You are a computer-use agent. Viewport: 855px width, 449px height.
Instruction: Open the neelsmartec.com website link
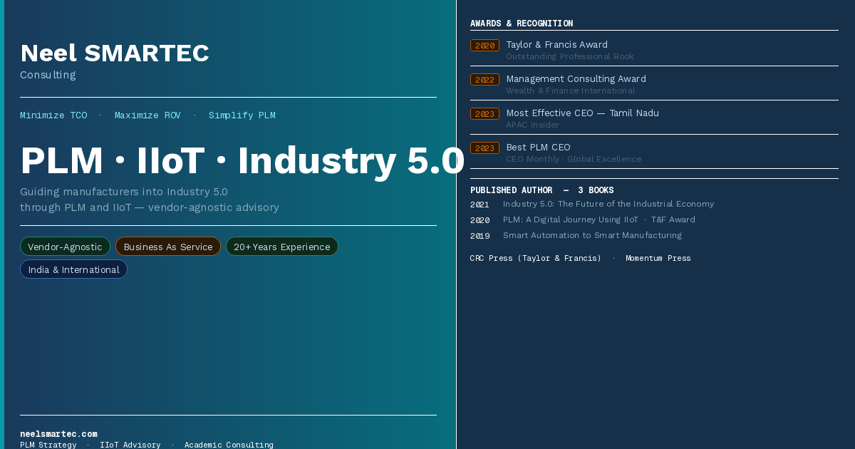(58, 433)
